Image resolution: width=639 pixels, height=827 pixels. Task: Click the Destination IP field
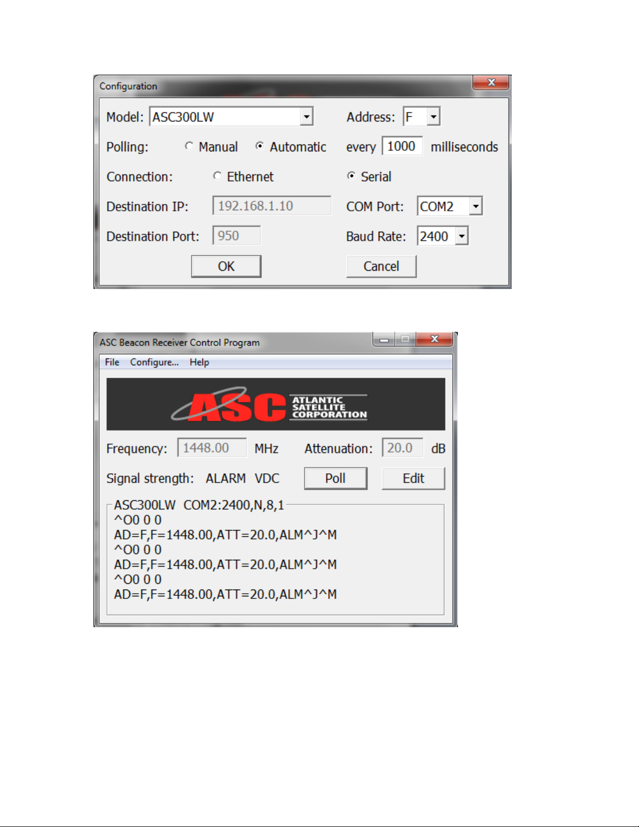[x=272, y=206]
